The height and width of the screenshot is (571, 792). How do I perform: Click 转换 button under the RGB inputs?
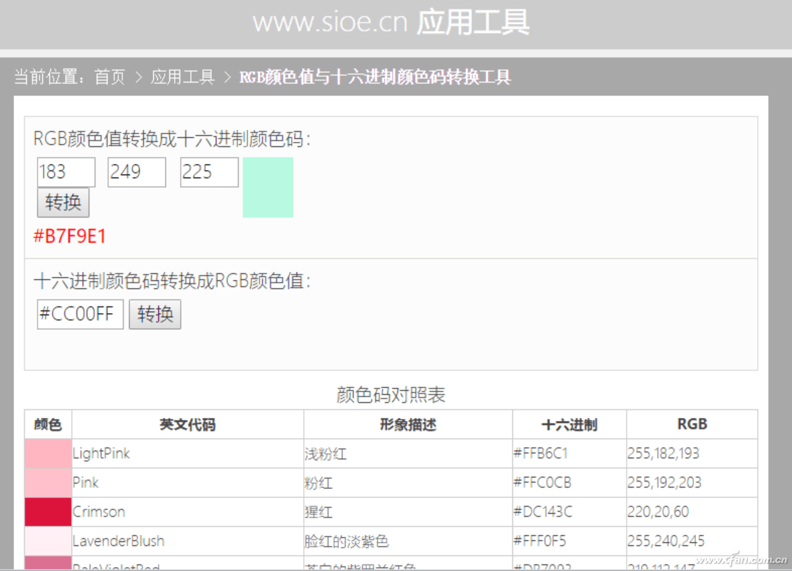click(63, 202)
